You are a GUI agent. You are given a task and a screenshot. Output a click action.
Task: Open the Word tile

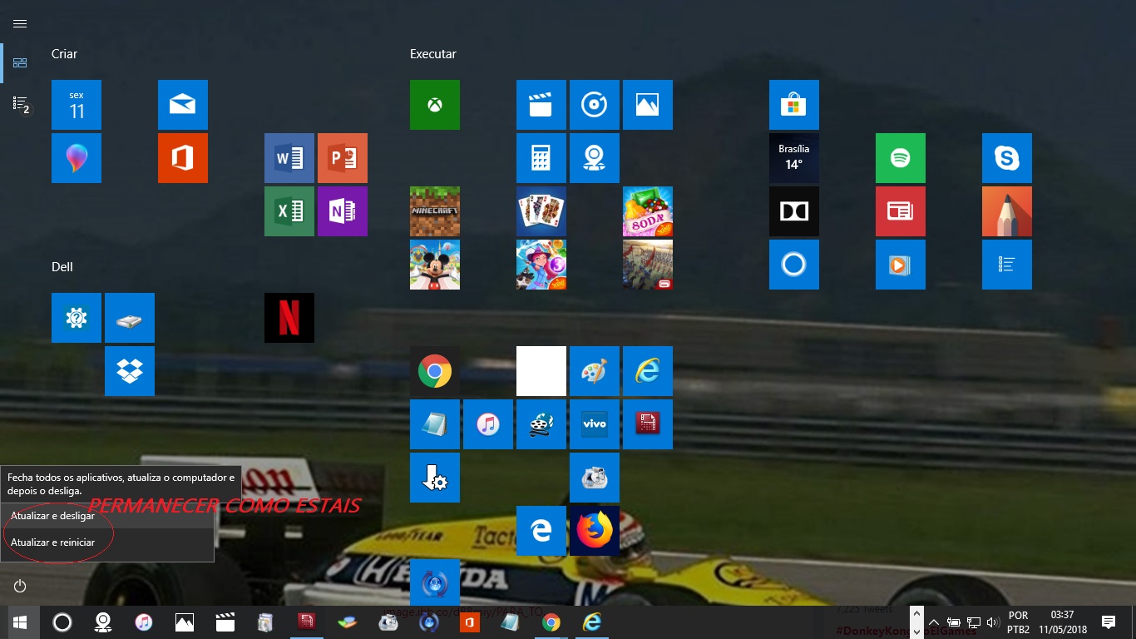tap(289, 158)
